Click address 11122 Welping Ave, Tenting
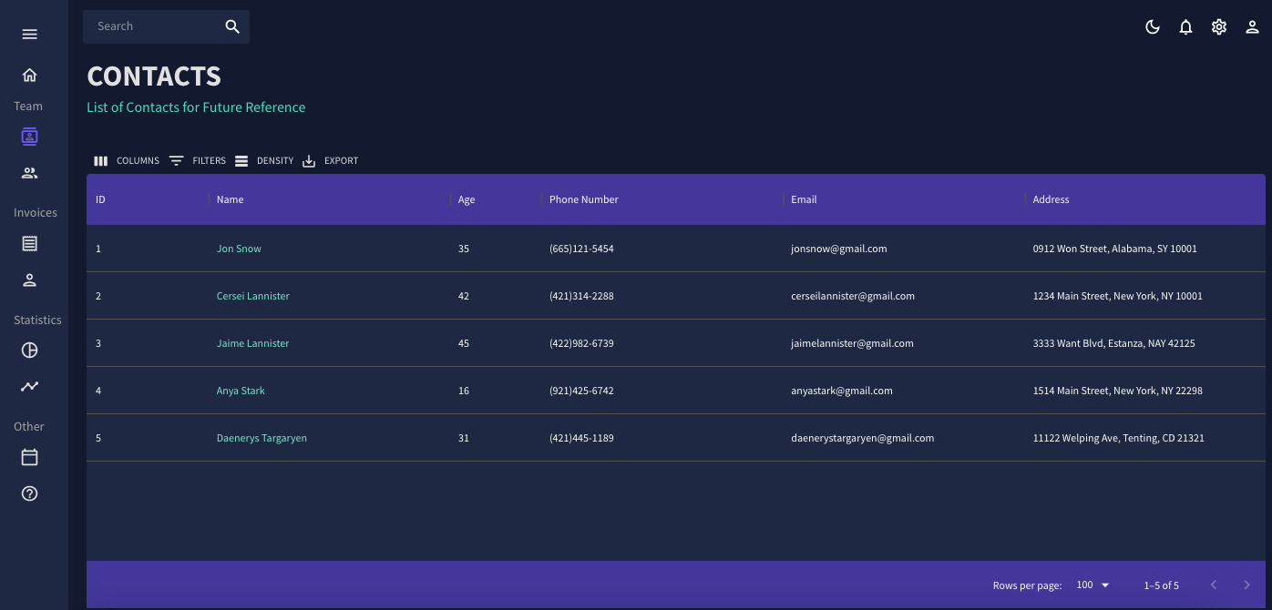 (x=1118, y=438)
